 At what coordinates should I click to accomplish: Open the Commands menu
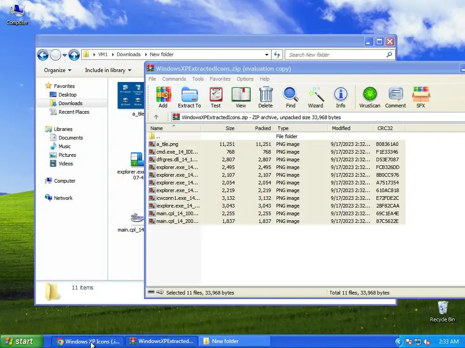point(174,79)
